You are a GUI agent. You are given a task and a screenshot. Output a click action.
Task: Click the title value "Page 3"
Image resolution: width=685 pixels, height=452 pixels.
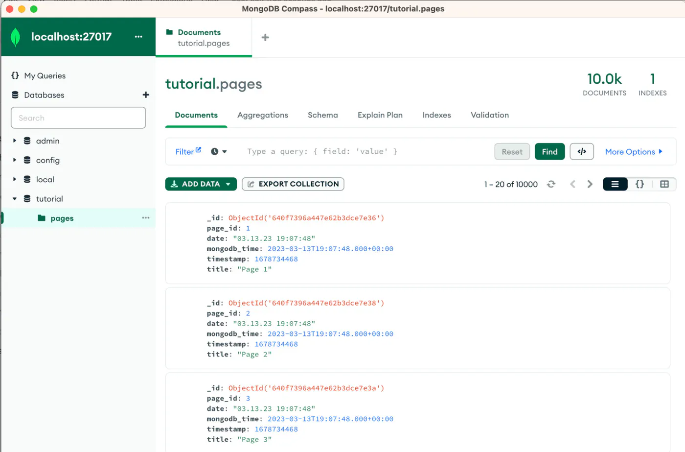(254, 440)
